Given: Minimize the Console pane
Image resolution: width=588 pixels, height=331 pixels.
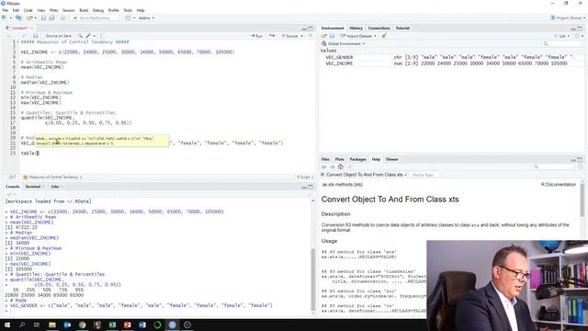Looking at the screenshot, I should tap(304, 187).
